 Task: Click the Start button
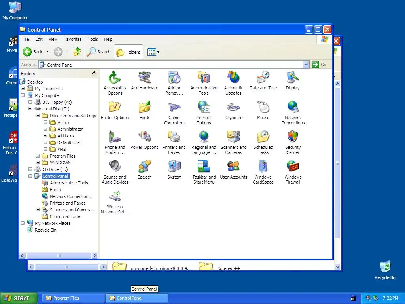pyautogui.click(x=18, y=298)
